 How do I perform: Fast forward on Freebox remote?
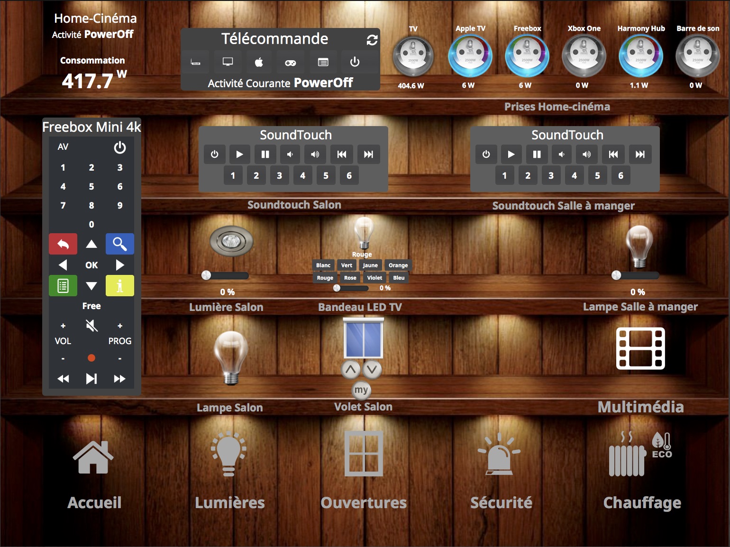tap(120, 379)
